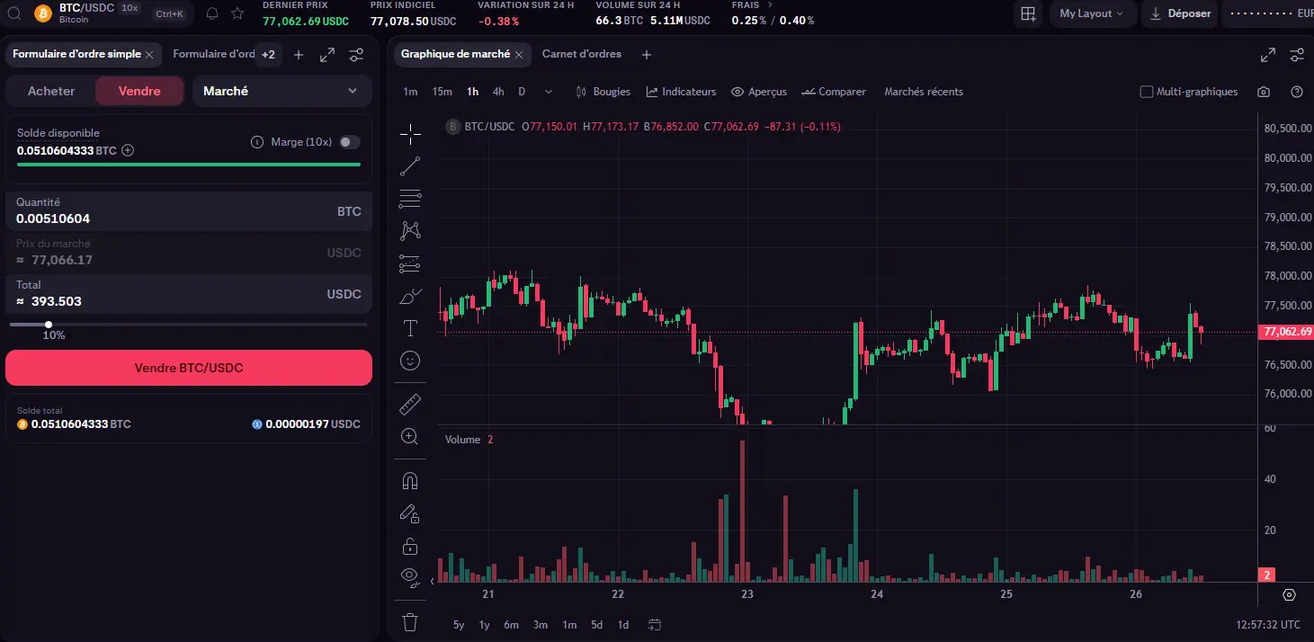The image size is (1314, 642).
Task: Open the chart panel settings sliders icon
Action: click(x=1297, y=55)
